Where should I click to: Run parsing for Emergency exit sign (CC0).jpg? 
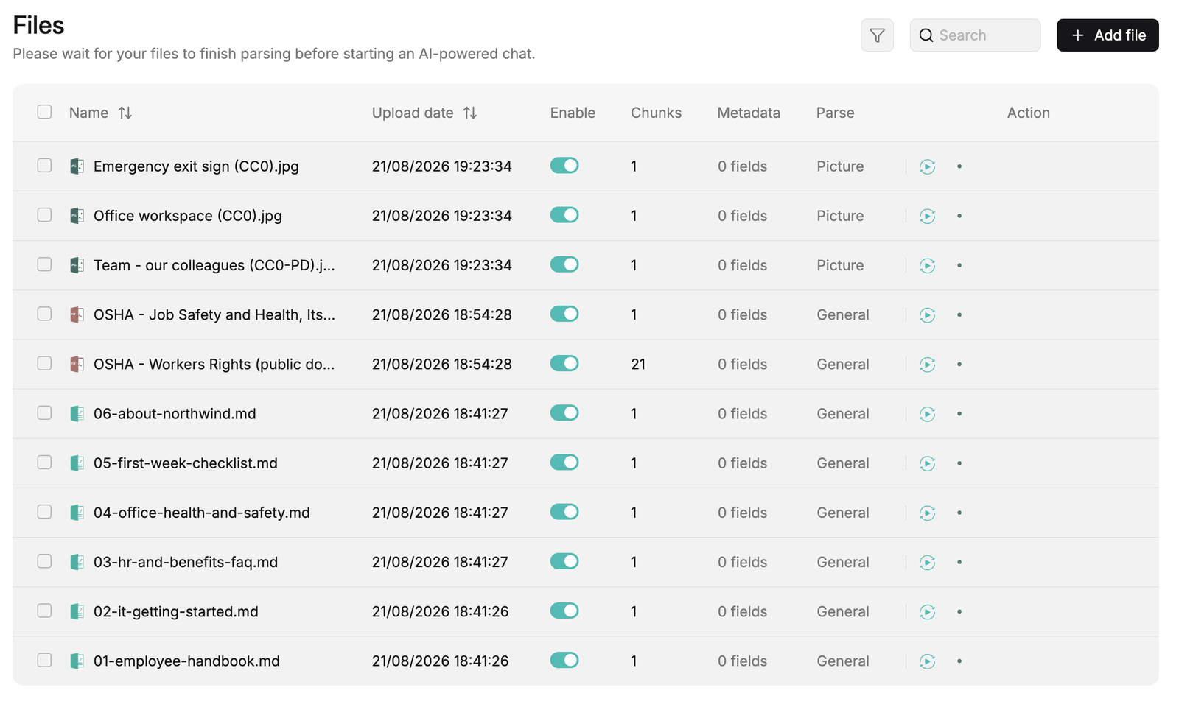click(x=927, y=166)
